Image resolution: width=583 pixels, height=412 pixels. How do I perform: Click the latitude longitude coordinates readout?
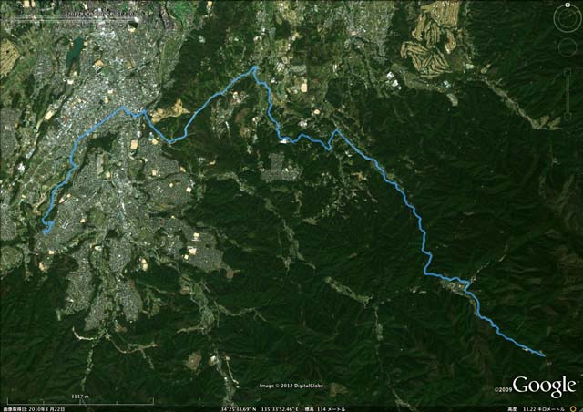click(x=261, y=409)
